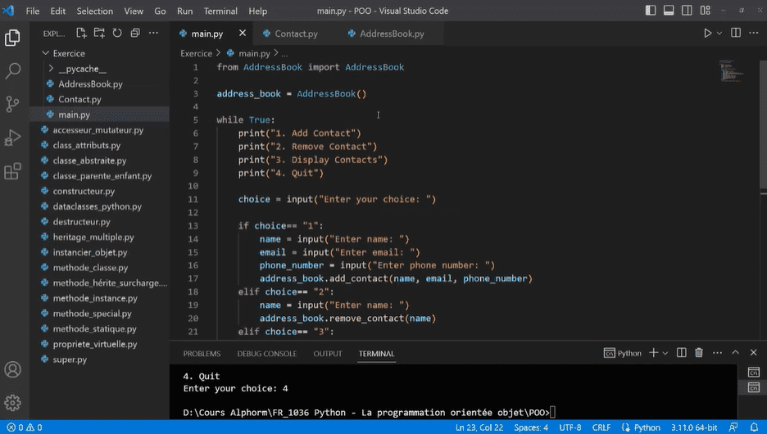767x434 pixels.
Task: Open the Terminal menu
Action: pyautogui.click(x=220, y=11)
